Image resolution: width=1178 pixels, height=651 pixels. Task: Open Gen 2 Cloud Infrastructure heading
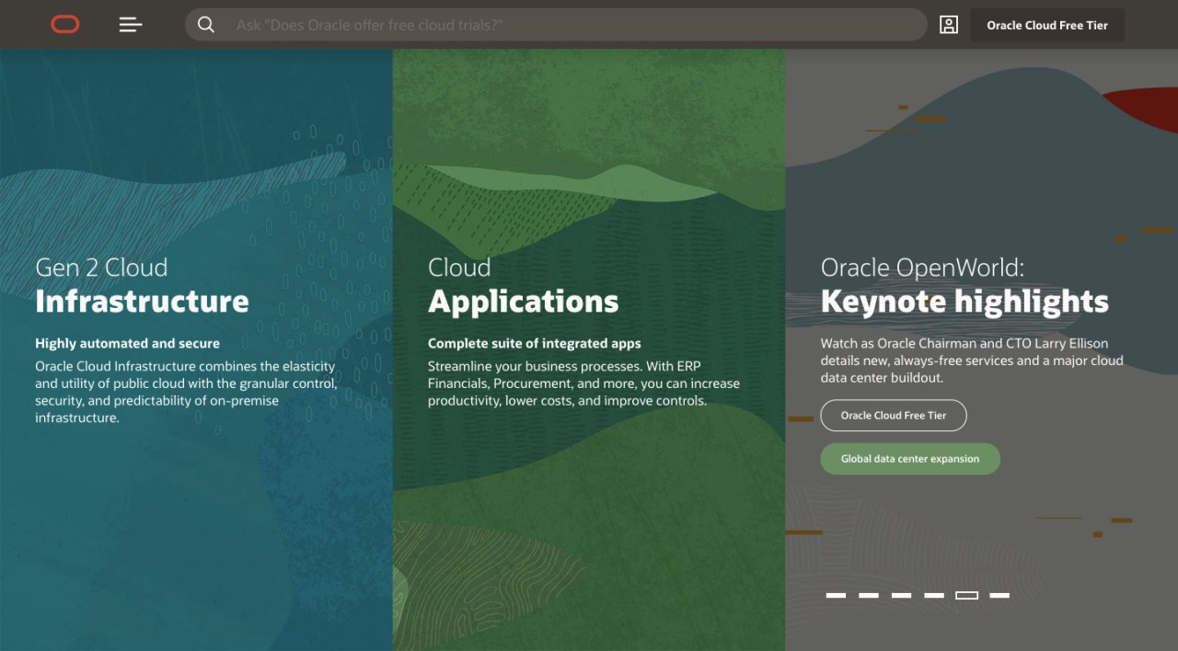(x=142, y=285)
